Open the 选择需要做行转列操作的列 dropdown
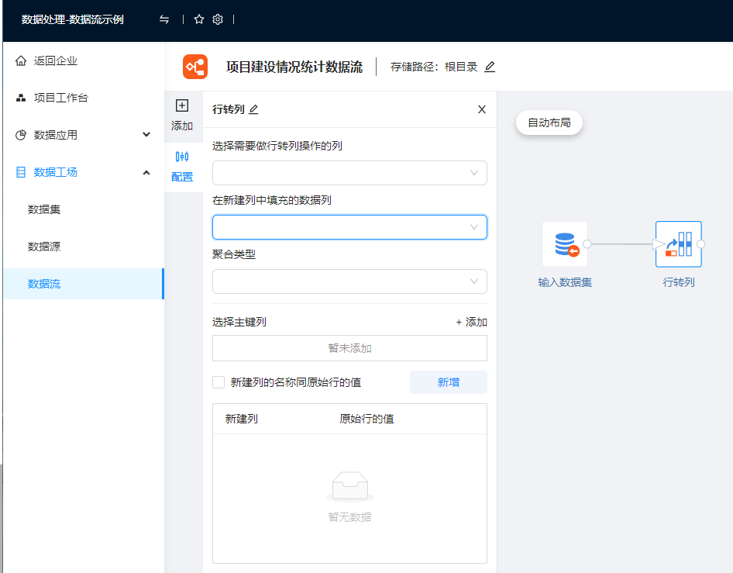 point(349,173)
